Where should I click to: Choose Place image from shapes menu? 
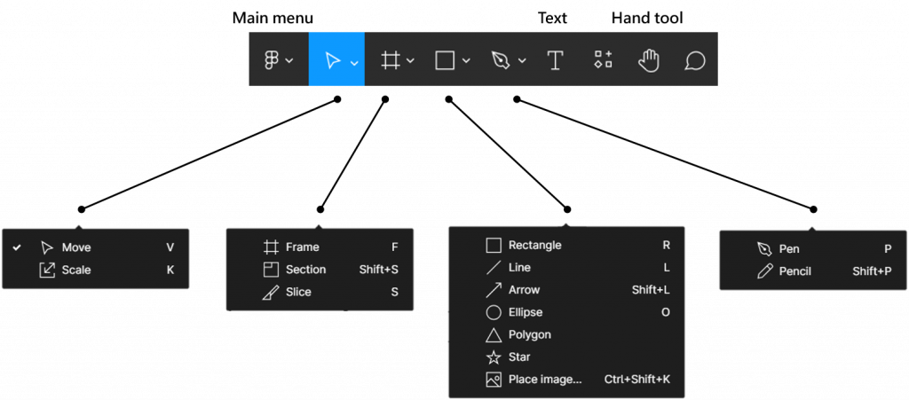click(x=545, y=380)
